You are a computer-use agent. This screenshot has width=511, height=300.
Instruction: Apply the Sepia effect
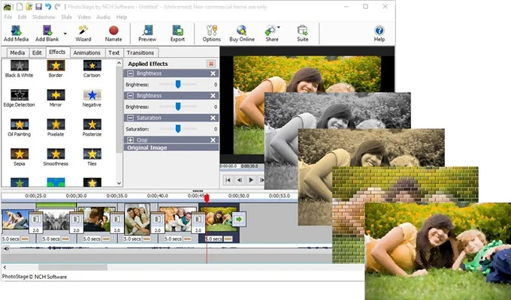[20, 157]
